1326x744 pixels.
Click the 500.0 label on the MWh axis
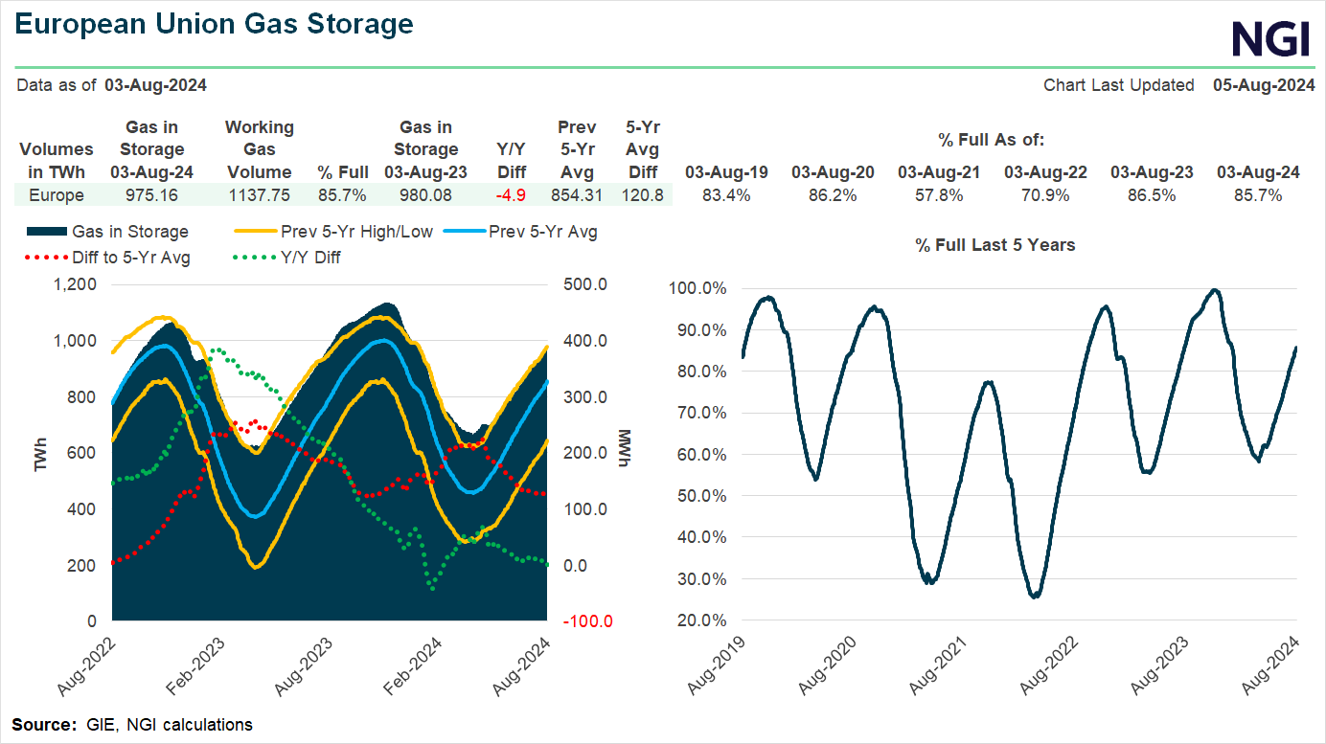[x=583, y=284]
